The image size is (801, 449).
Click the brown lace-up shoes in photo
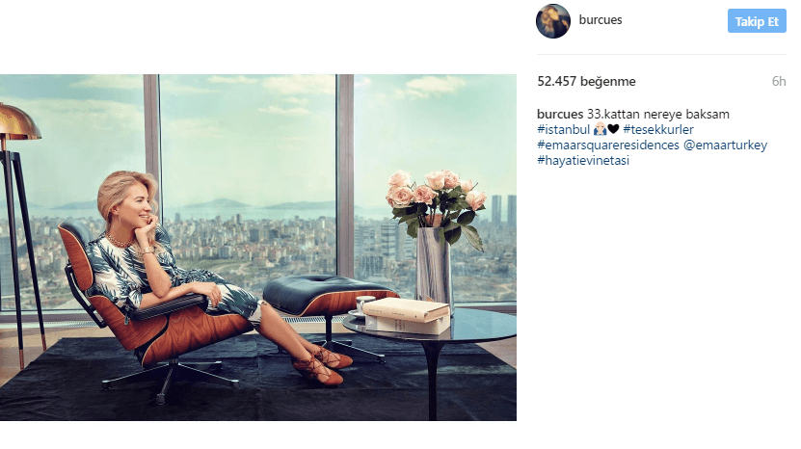pos(322,365)
